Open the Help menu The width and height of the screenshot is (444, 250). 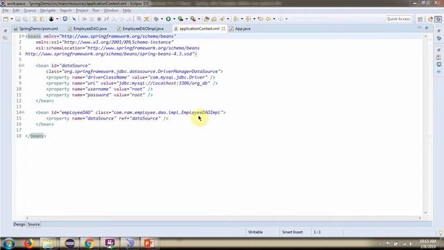click(x=127, y=10)
